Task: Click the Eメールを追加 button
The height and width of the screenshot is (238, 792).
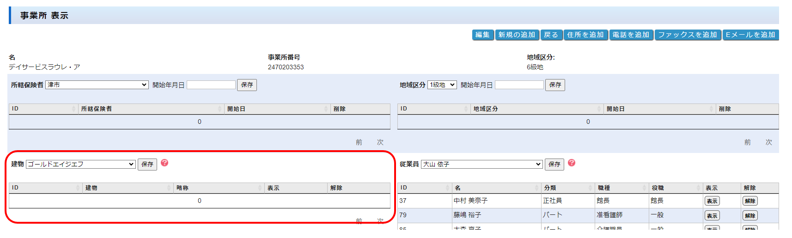Action: [750, 35]
